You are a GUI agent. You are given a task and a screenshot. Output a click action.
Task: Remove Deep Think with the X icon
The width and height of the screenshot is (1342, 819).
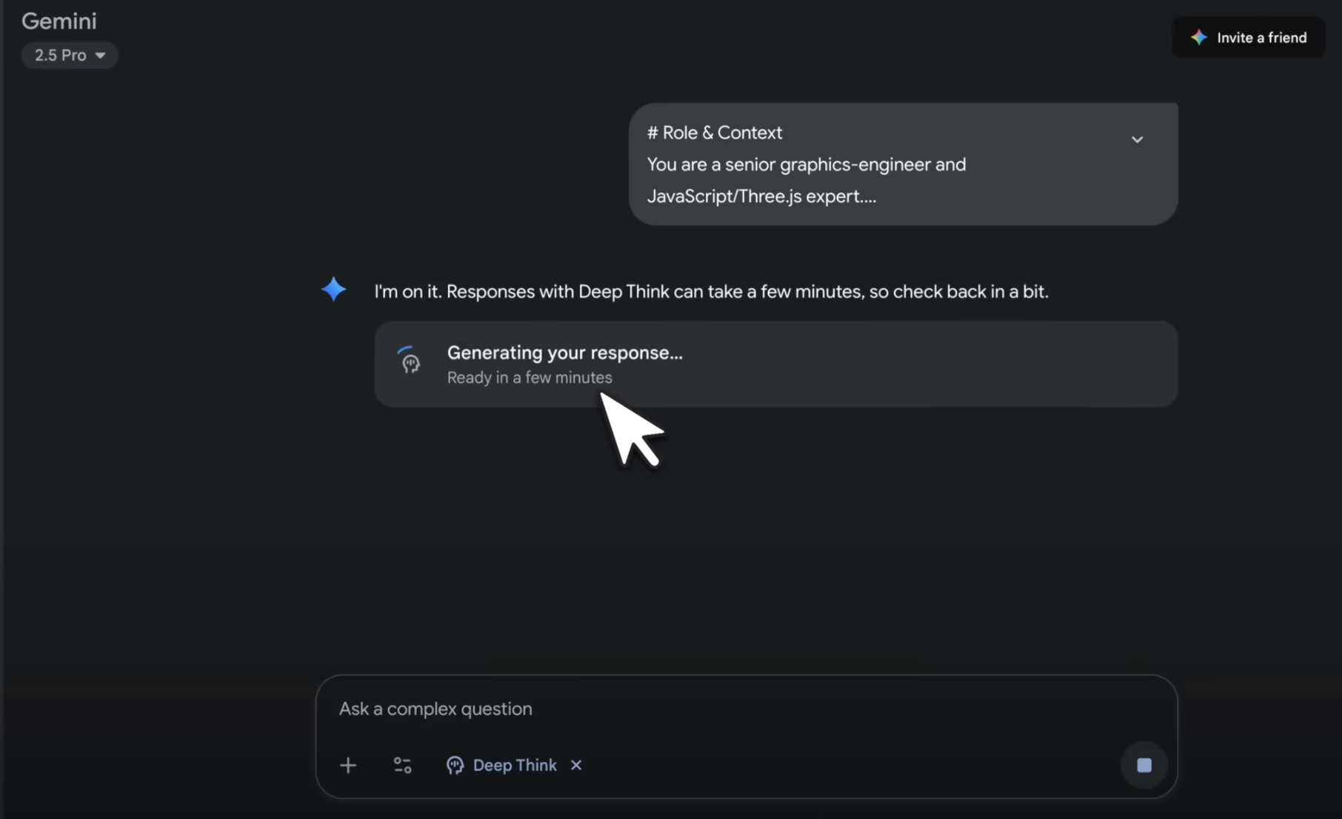click(x=576, y=765)
